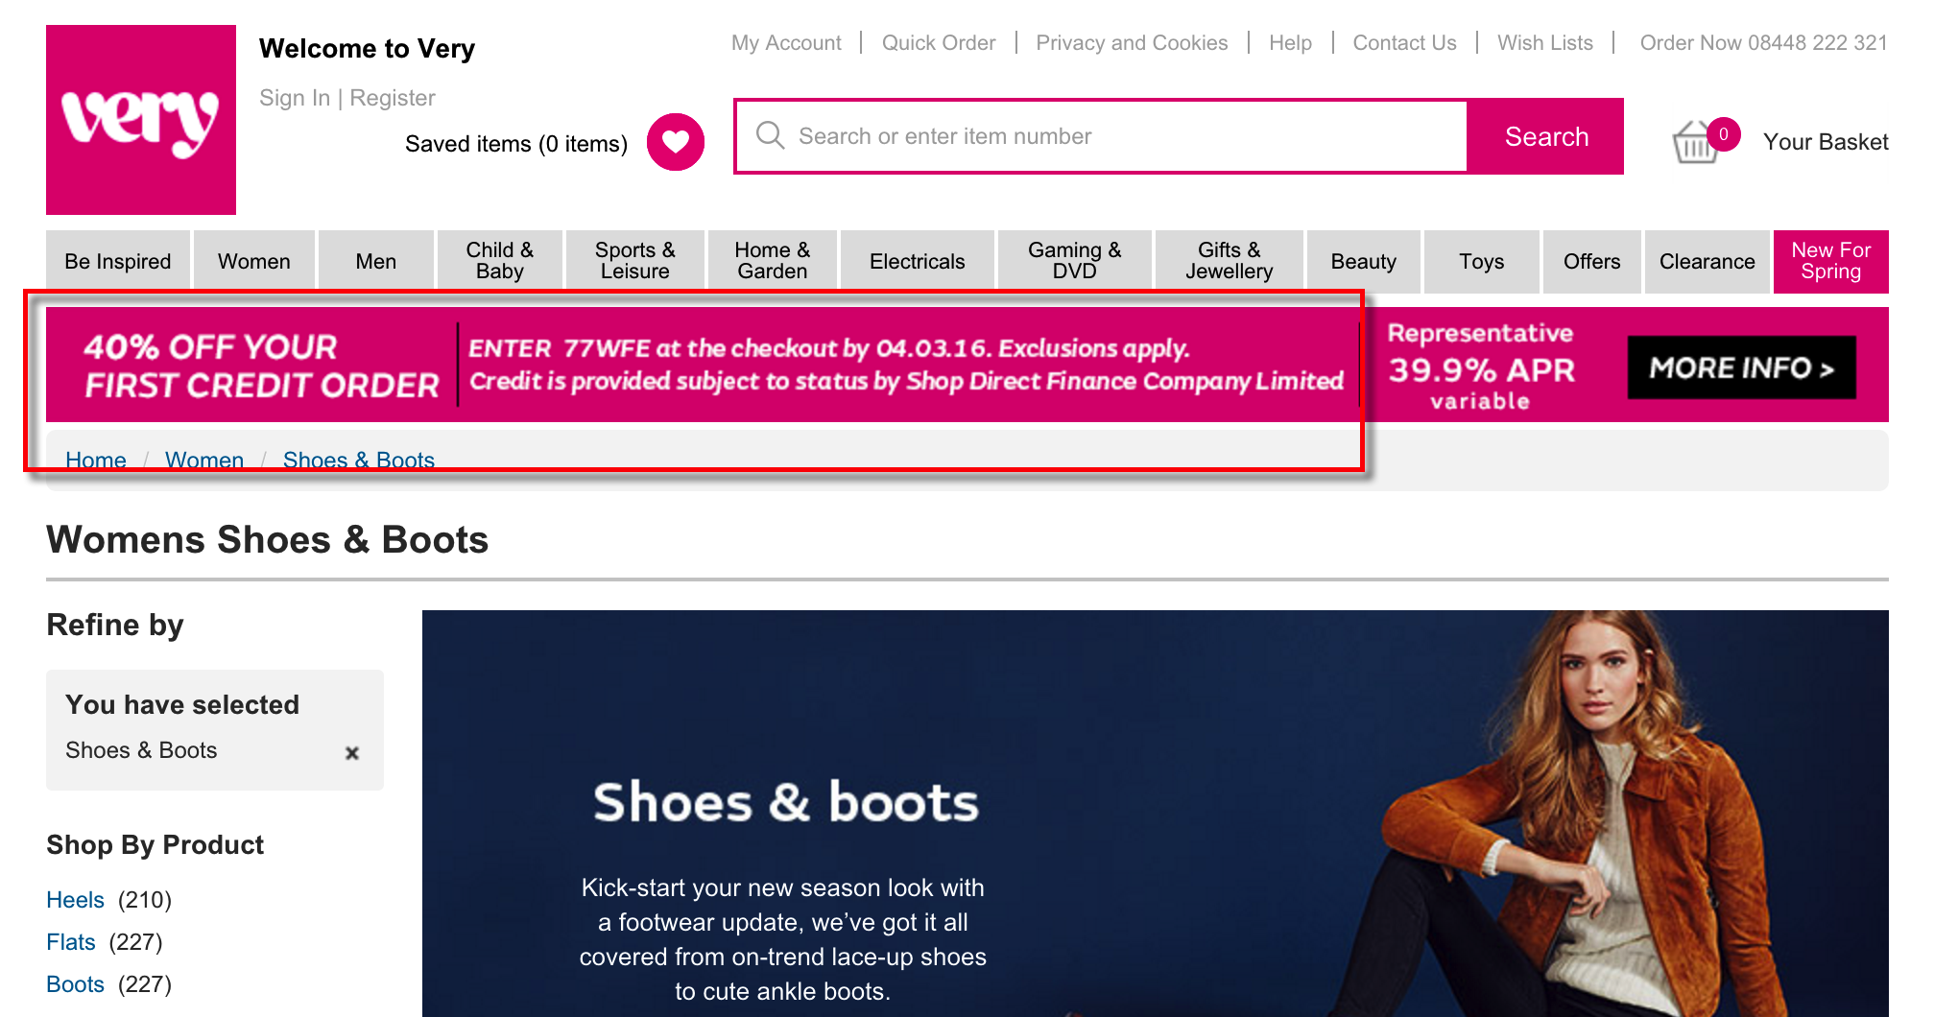Open the Women navigation tab
Screen dimensions: 1958x1017
coord(253,261)
